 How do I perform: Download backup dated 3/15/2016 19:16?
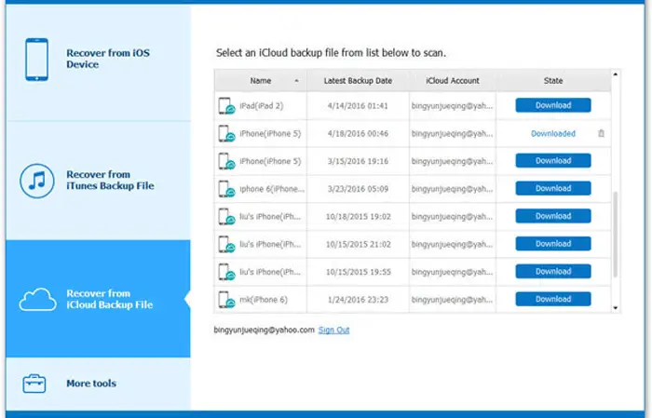pos(553,161)
